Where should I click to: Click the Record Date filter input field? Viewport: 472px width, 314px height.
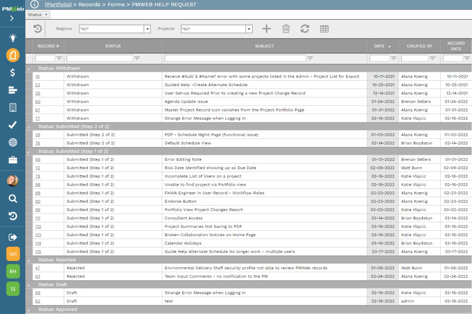(x=453, y=58)
